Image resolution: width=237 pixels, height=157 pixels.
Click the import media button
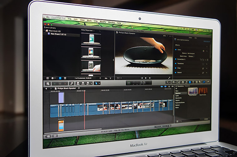point(48,83)
